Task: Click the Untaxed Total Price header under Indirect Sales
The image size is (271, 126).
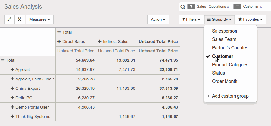Action: point(116,51)
